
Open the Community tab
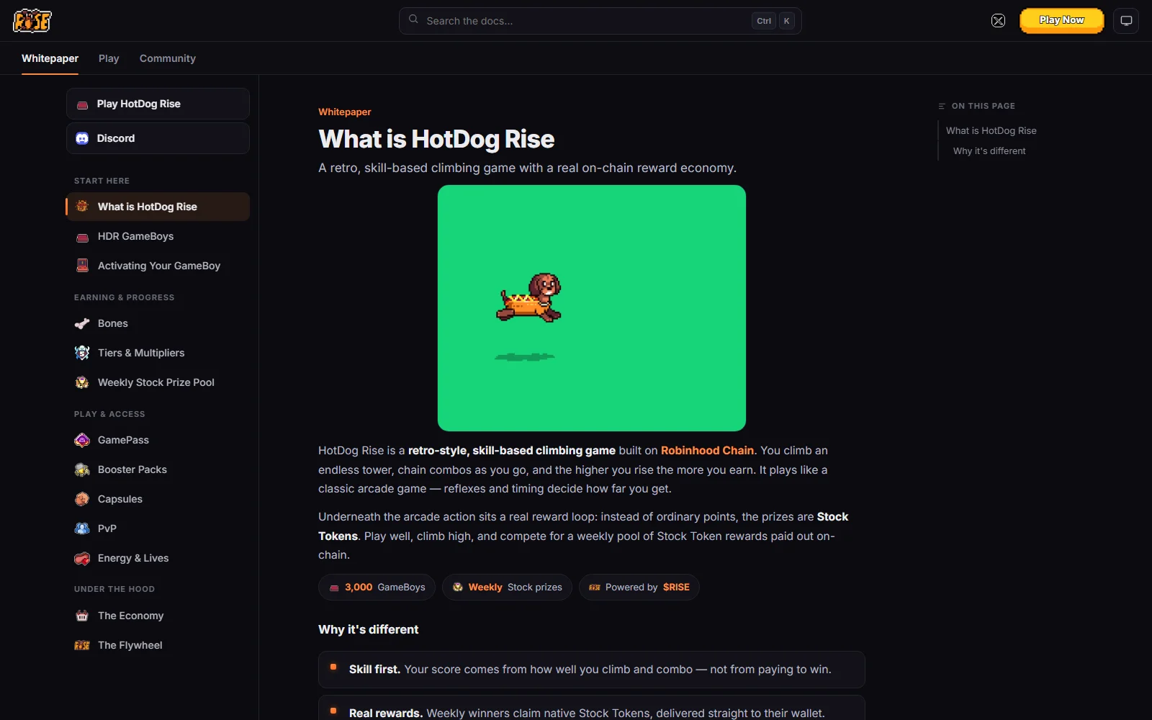coord(168,58)
